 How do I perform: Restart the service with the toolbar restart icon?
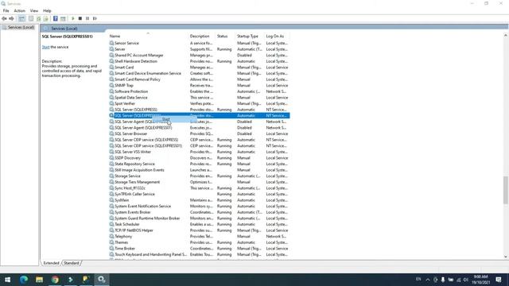[x=95, y=18]
